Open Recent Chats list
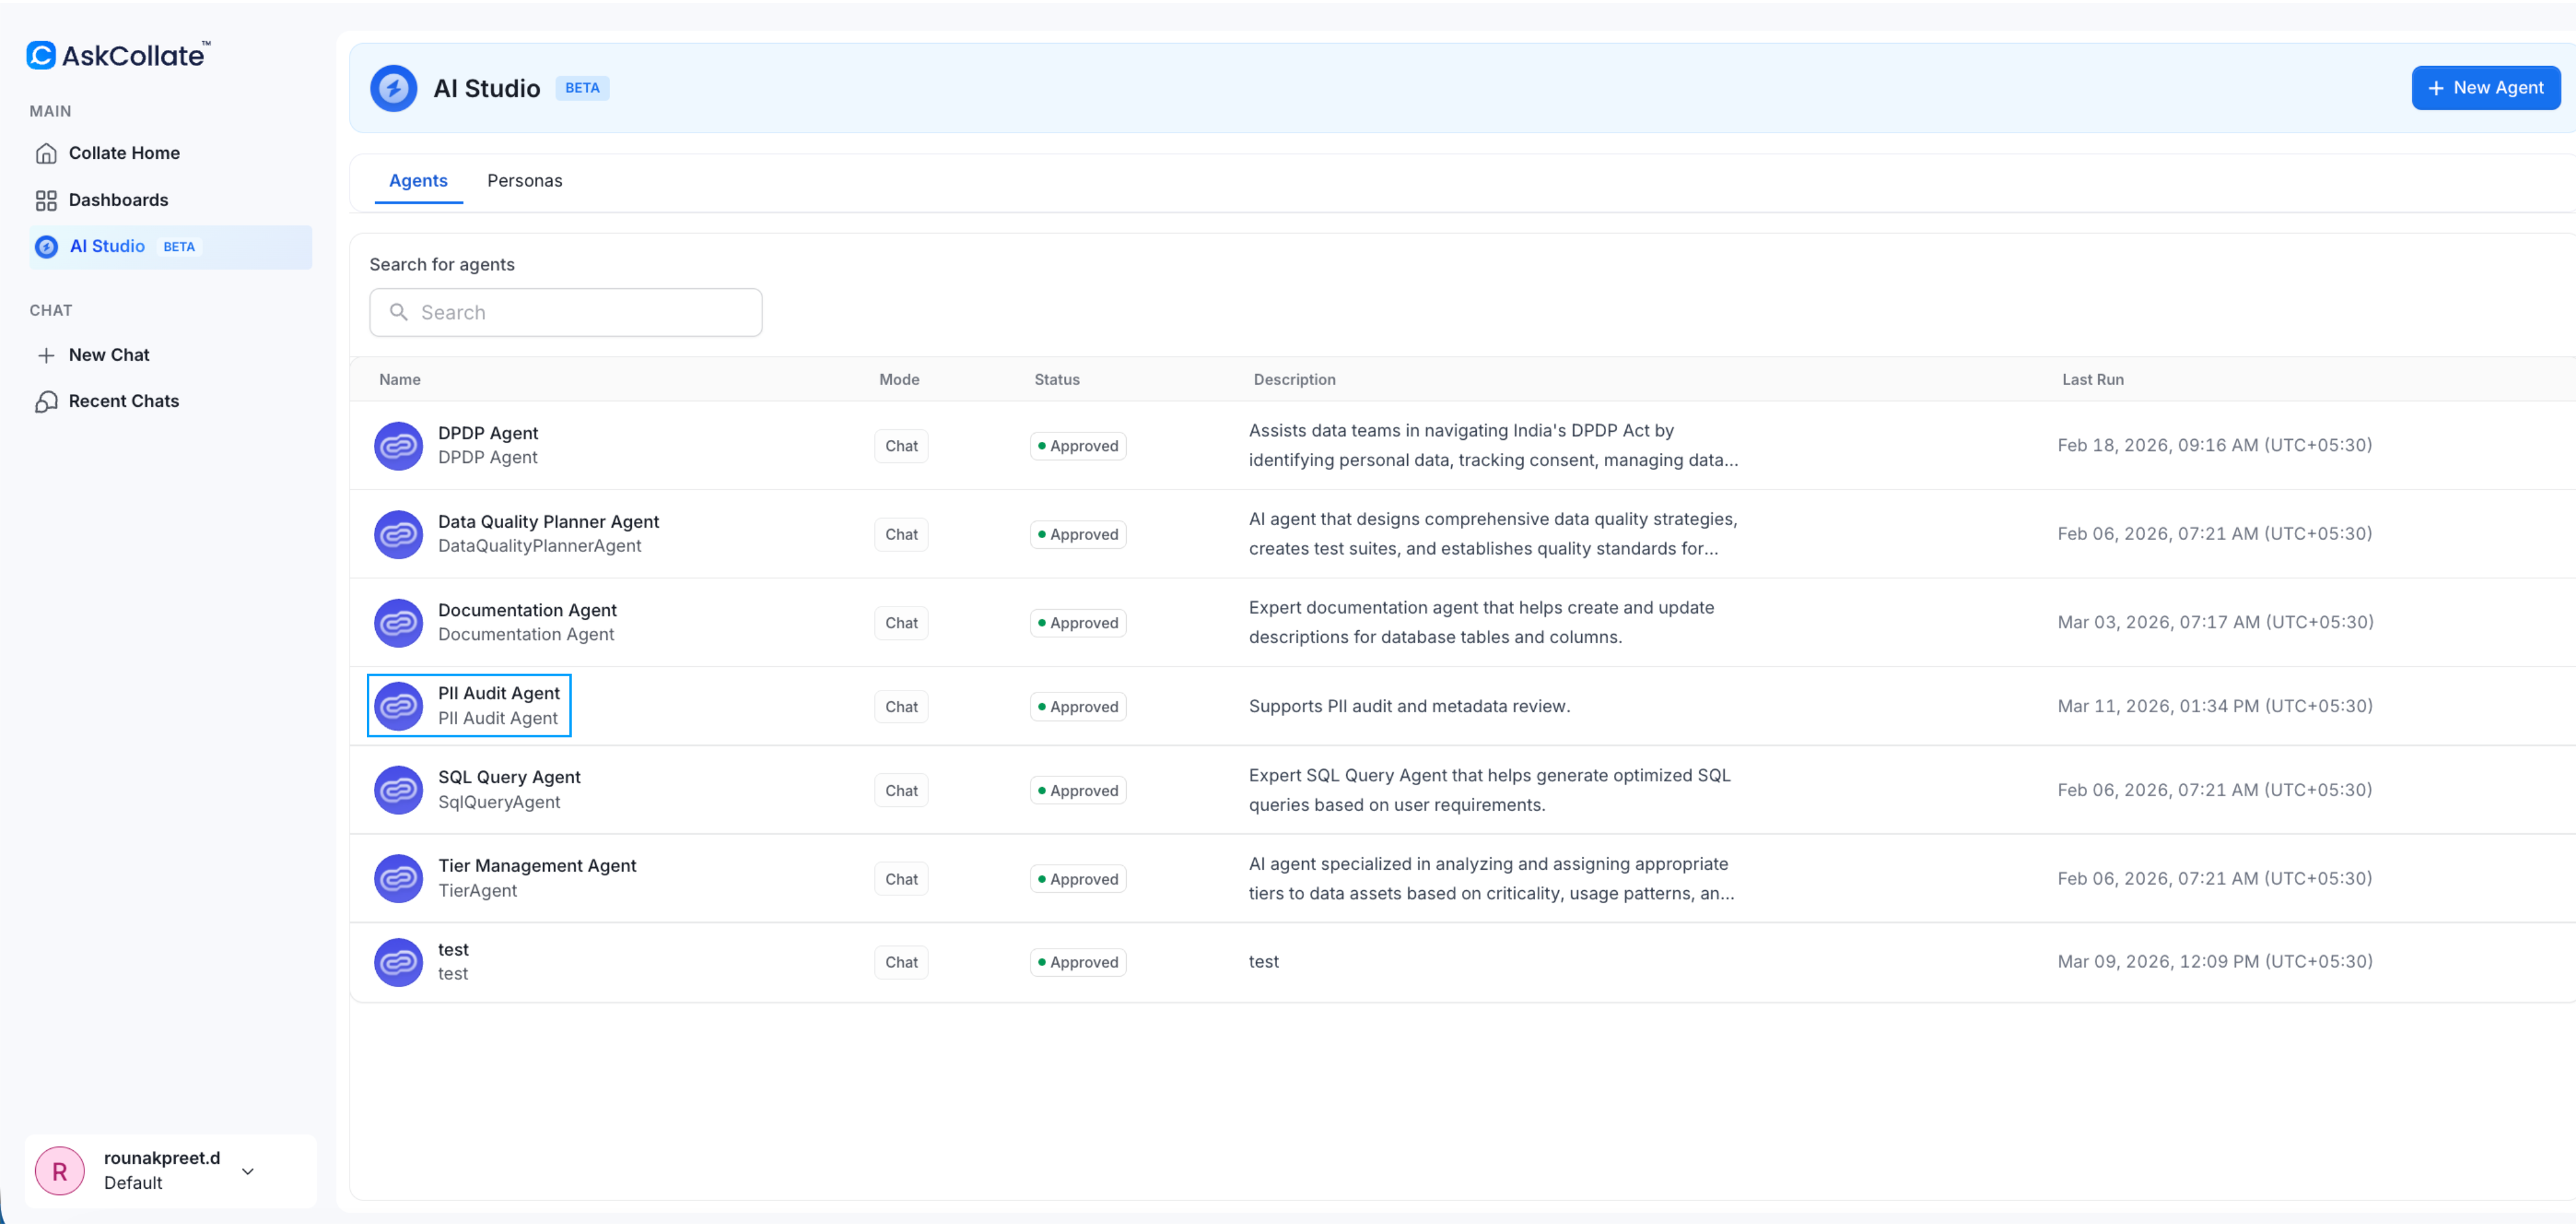 (x=123, y=402)
